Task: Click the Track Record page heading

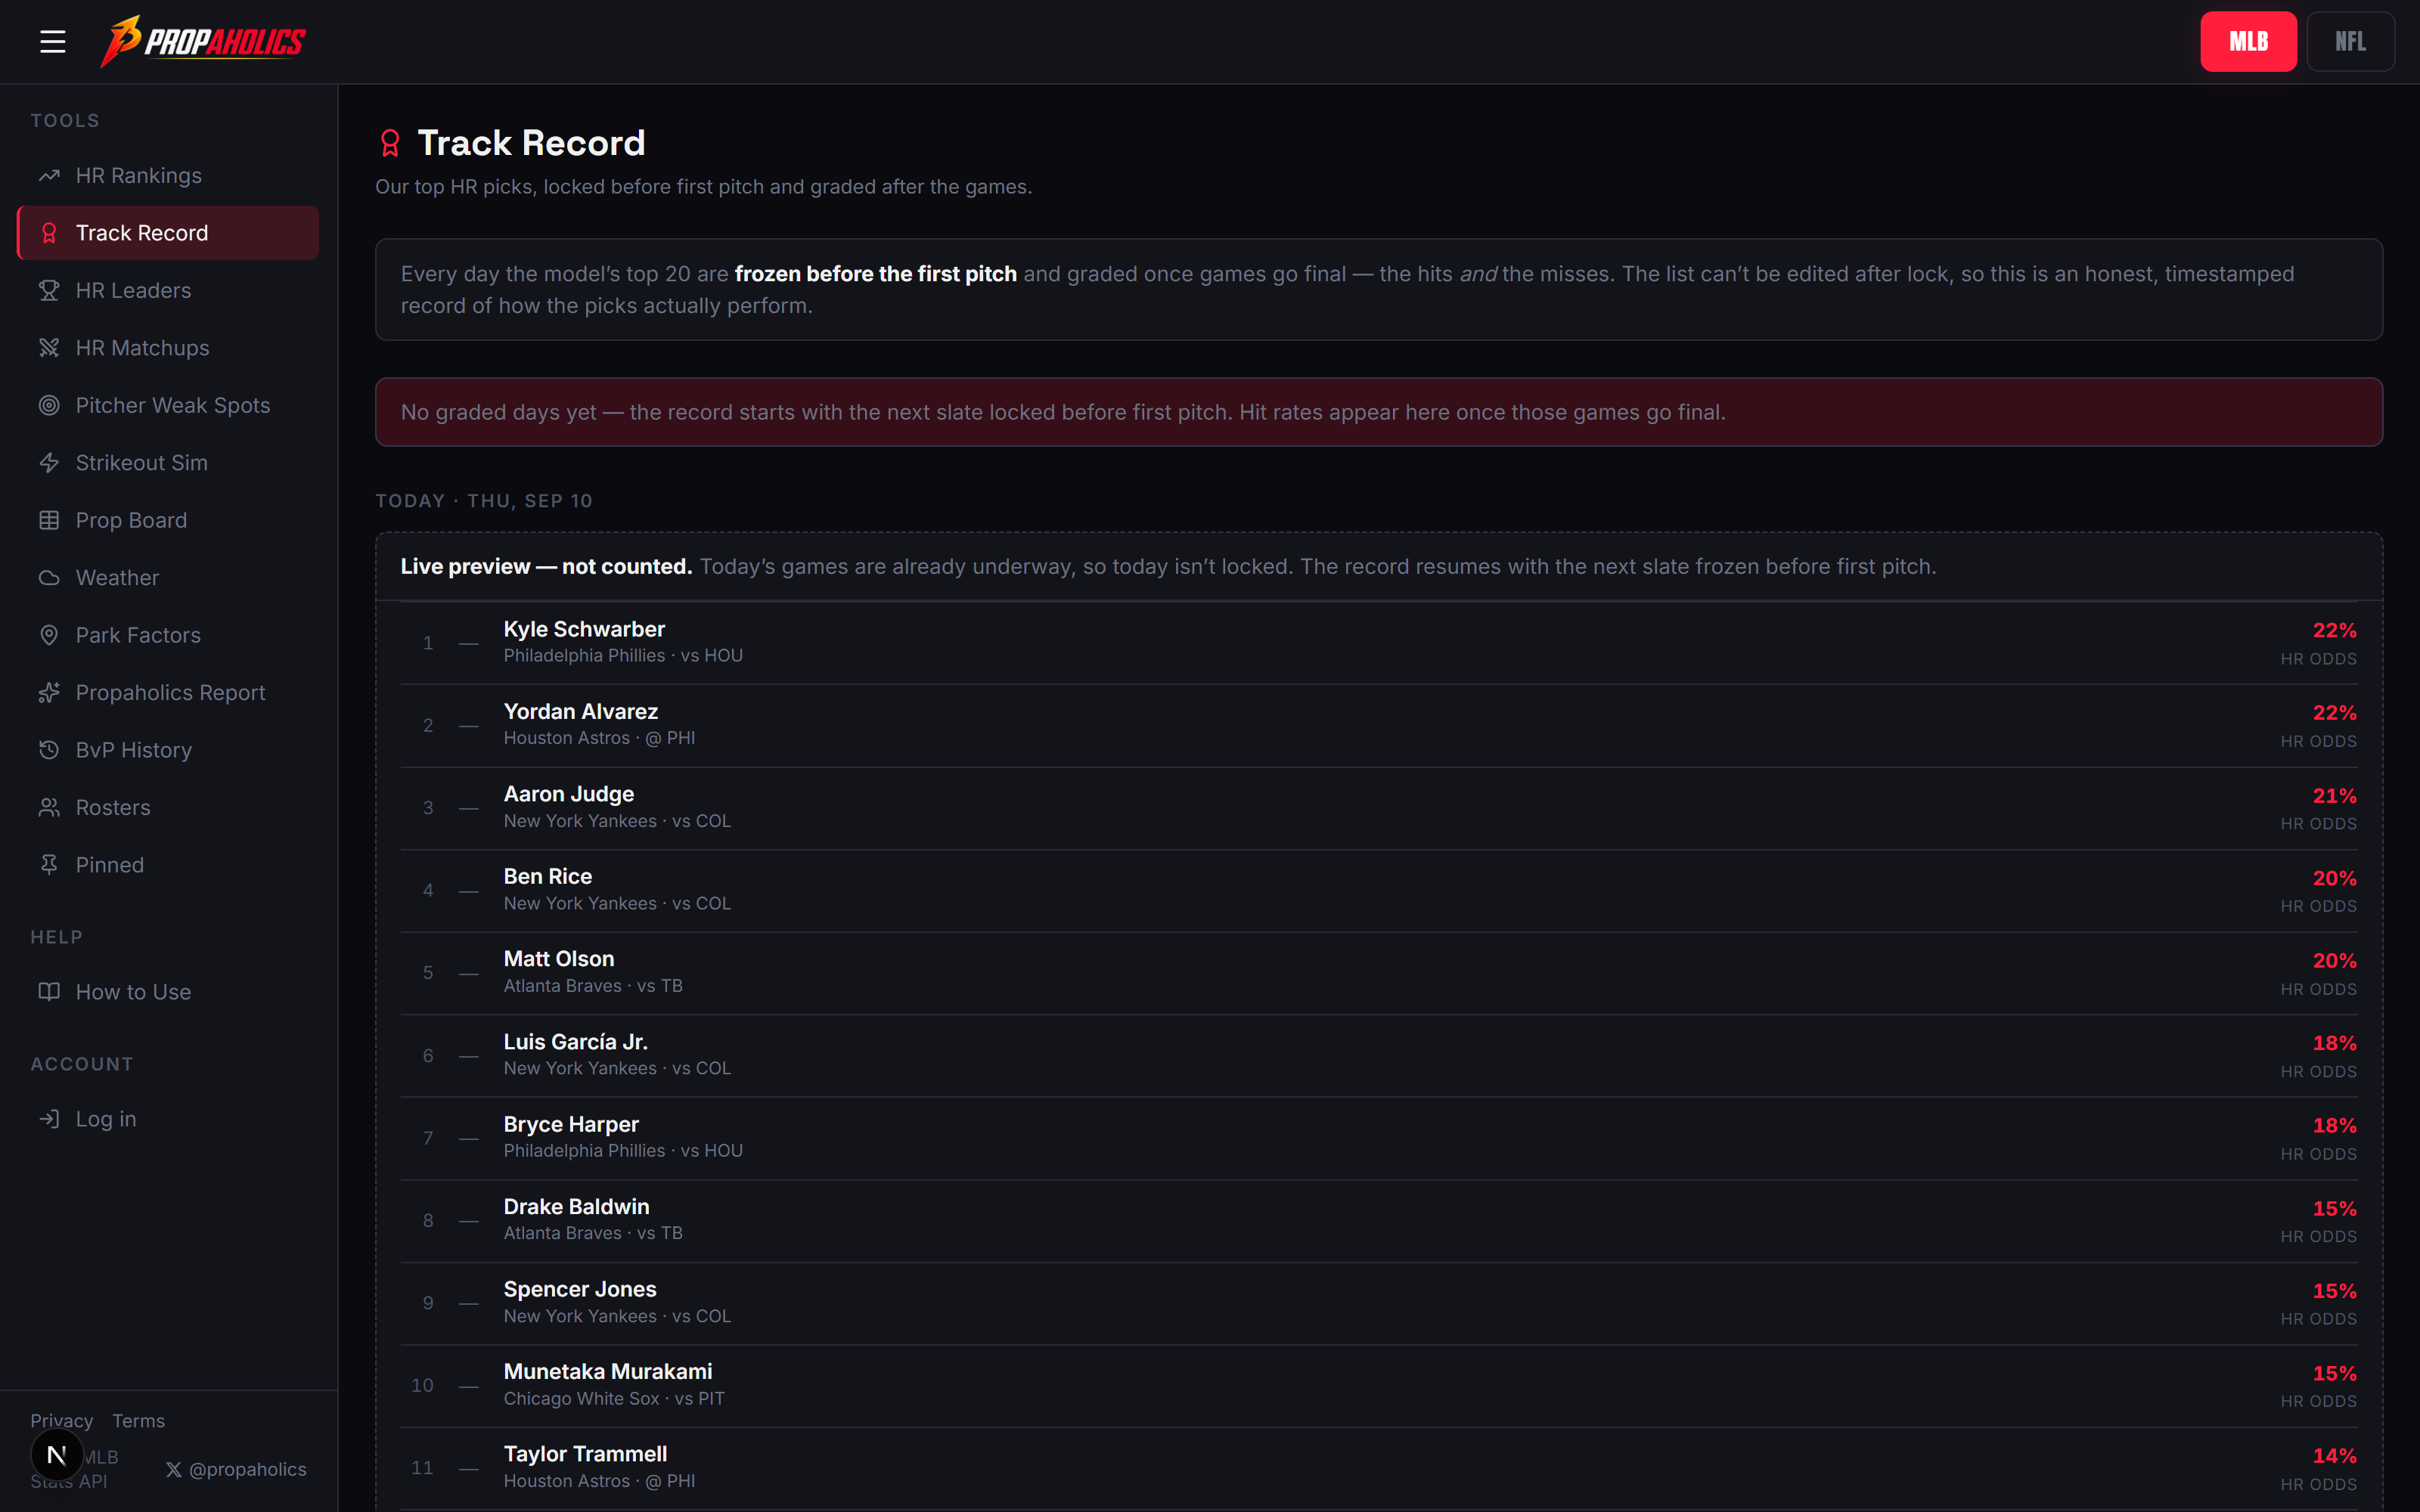Action: (531, 143)
